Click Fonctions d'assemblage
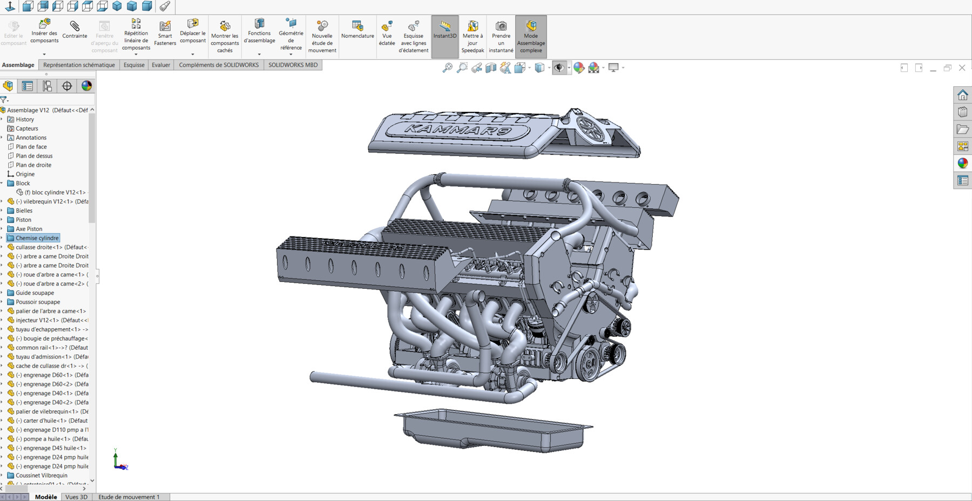 pyautogui.click(x=259, y=32)
